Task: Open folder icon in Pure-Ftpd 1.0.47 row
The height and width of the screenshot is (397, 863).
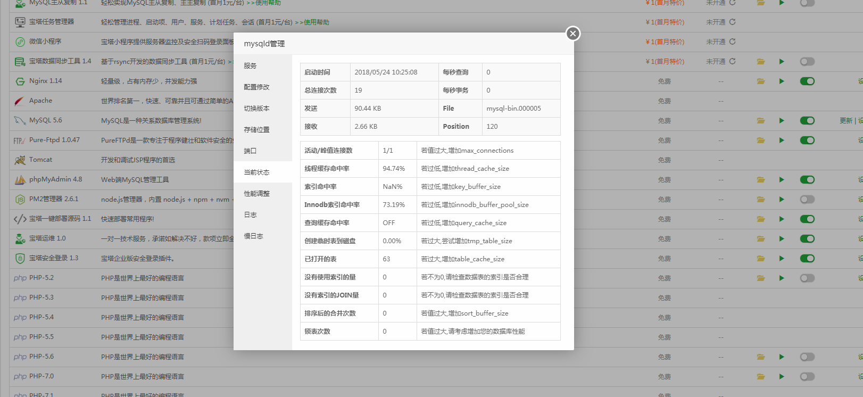Action: 761,140
